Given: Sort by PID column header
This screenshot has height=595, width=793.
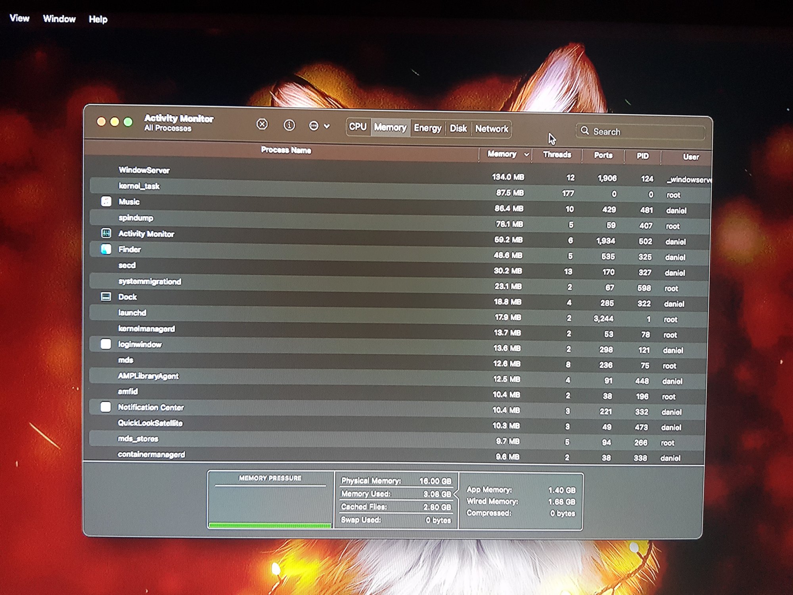Looking at the screenshot, I should pyautogui.click(x=642, y=156).
